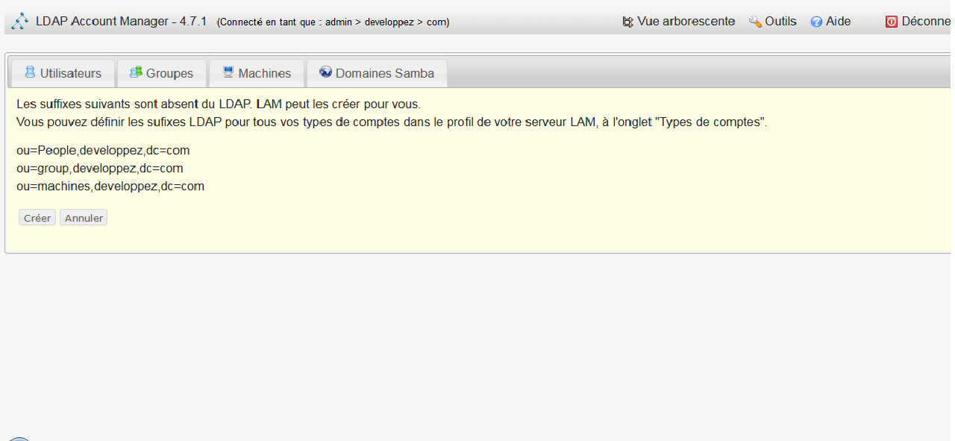
Task: Click the red logout power icon
Action: pyautogui.click(x=892, y=22)
